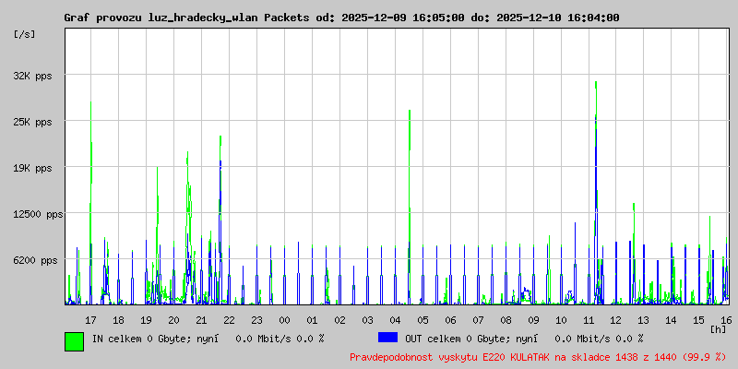Click the '[h]' hour unit label
Screen dimensions: 738x369
[718, 329]
